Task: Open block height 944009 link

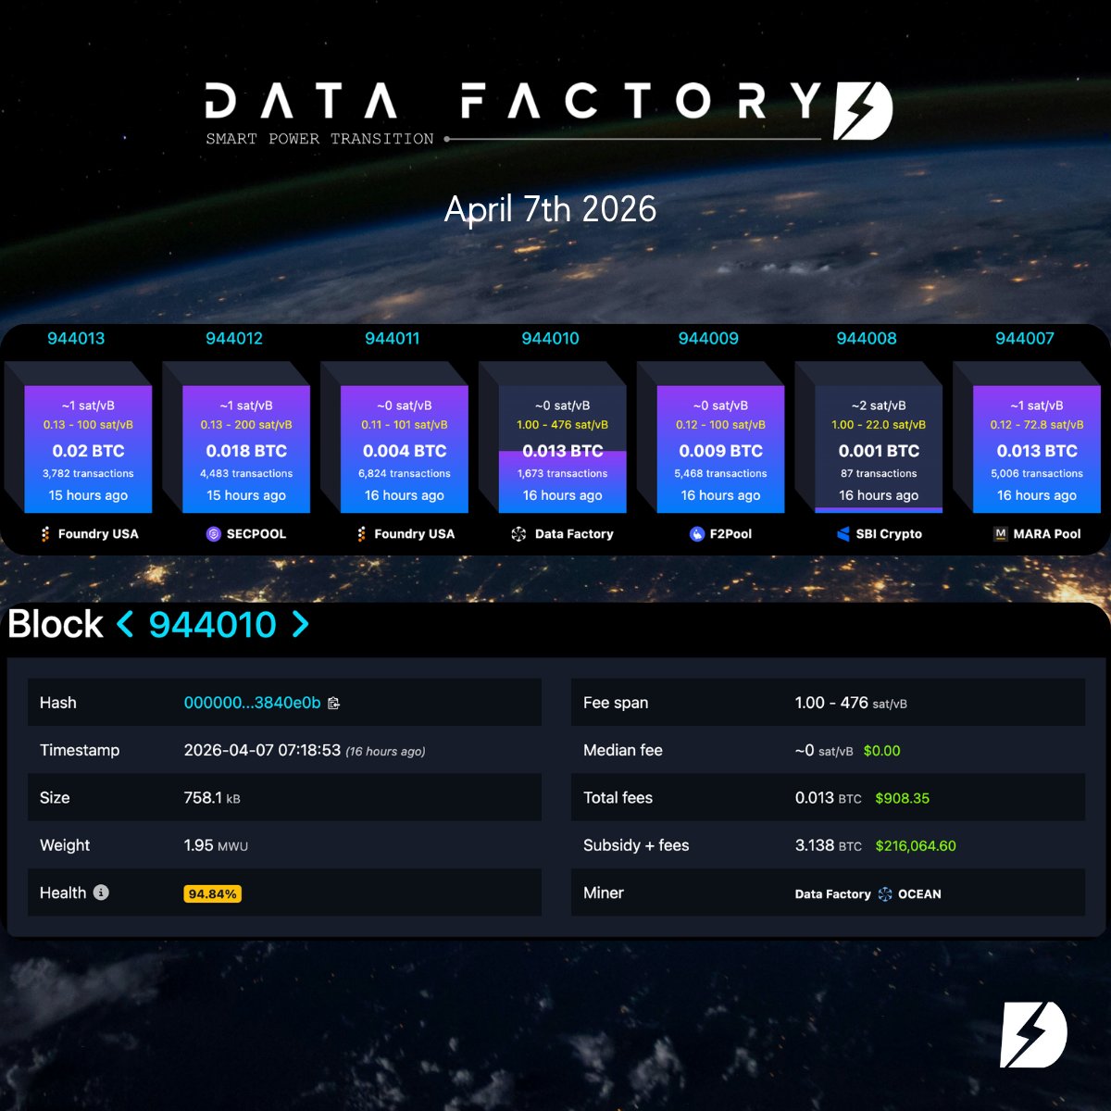Action: pyautogui.click(x=708, y=339)
